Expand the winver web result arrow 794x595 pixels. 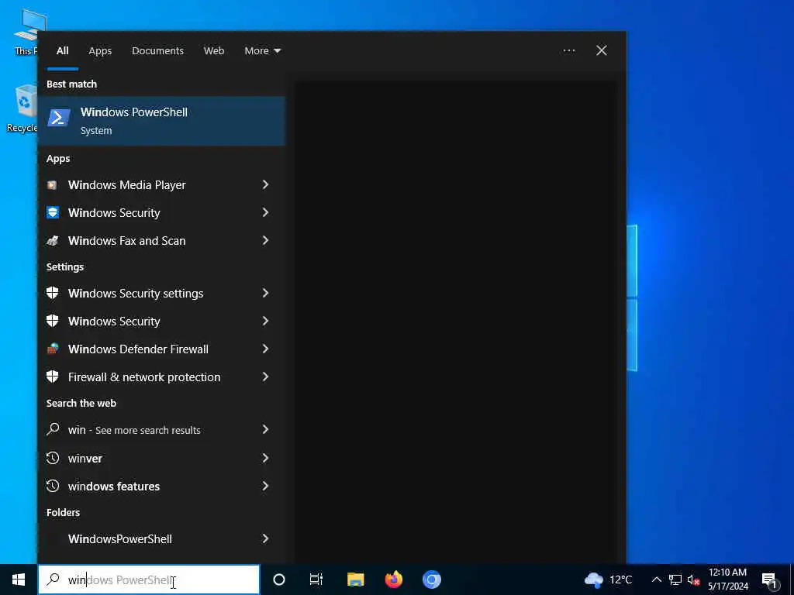click(265, 458)
